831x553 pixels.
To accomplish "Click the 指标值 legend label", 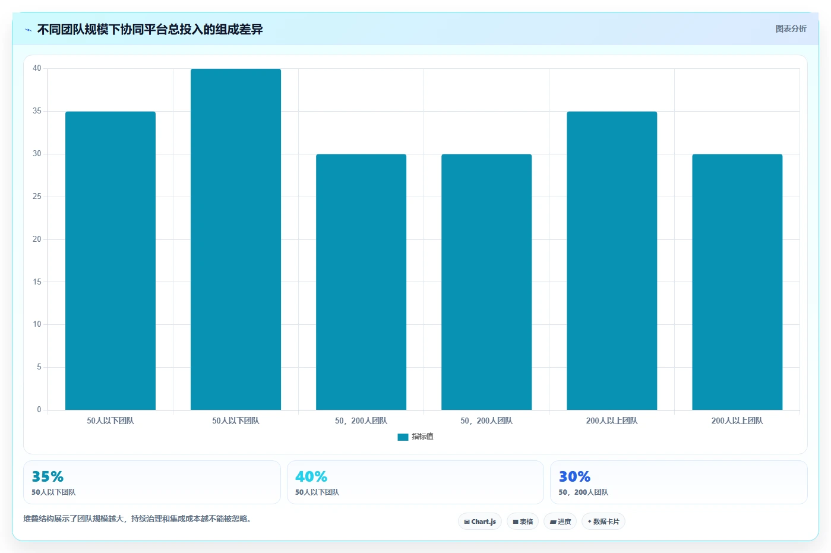I will point(422,437).
